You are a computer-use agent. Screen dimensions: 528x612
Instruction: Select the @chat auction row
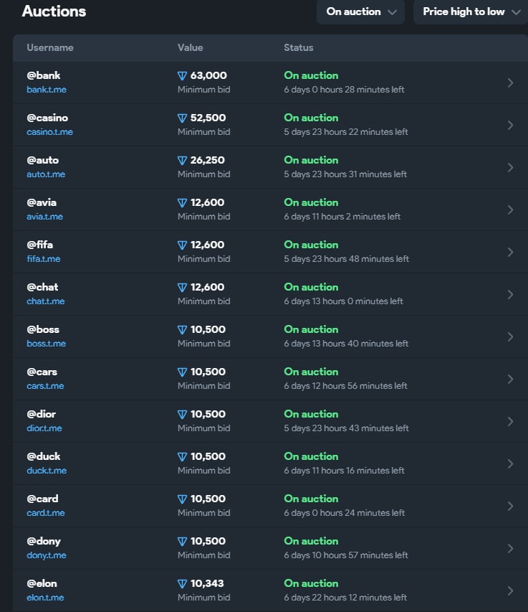coord(270,294)
